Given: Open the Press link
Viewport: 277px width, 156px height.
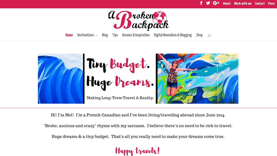Looking at the screenshot, I should click(x=271, y=3).
